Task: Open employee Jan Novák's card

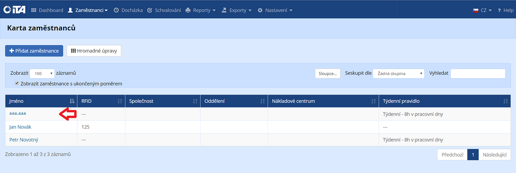Action: [x=20, y=127]
